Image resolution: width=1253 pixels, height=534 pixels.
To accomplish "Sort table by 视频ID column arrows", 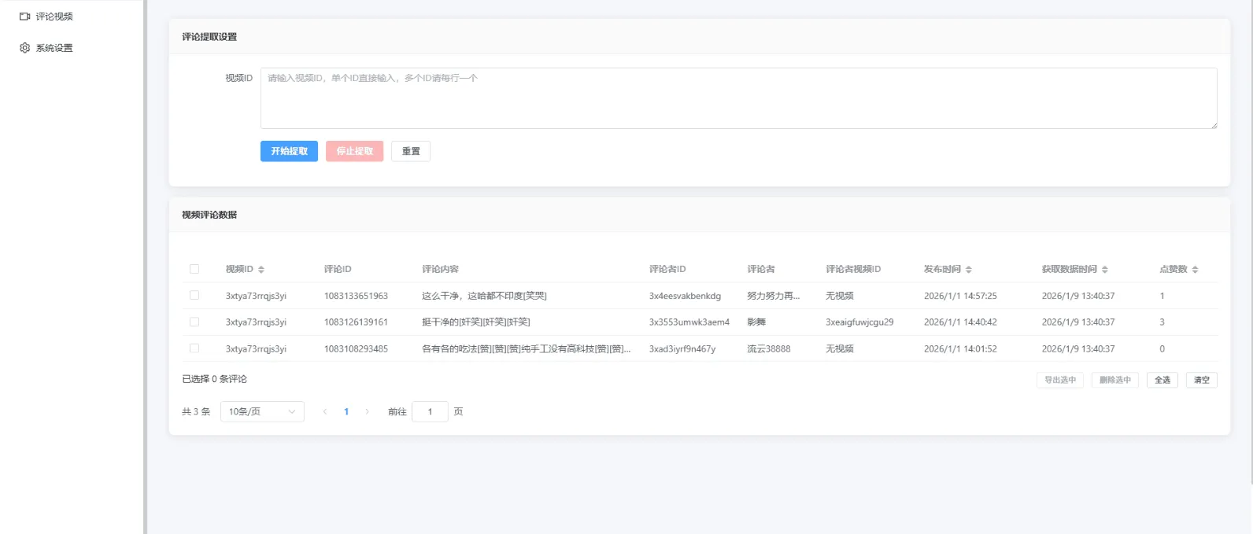I will click(x=261, y=270).
